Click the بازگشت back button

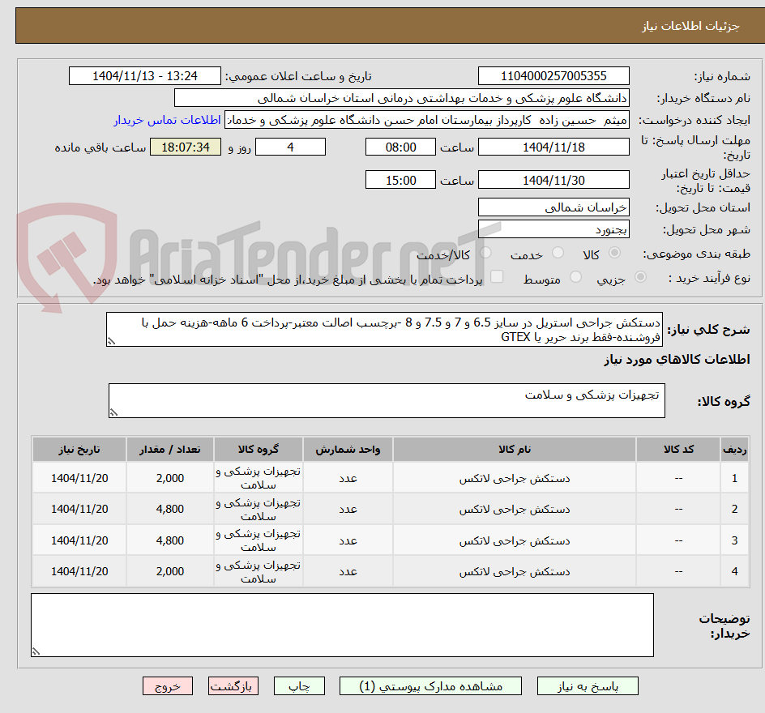tap(233, 686)
